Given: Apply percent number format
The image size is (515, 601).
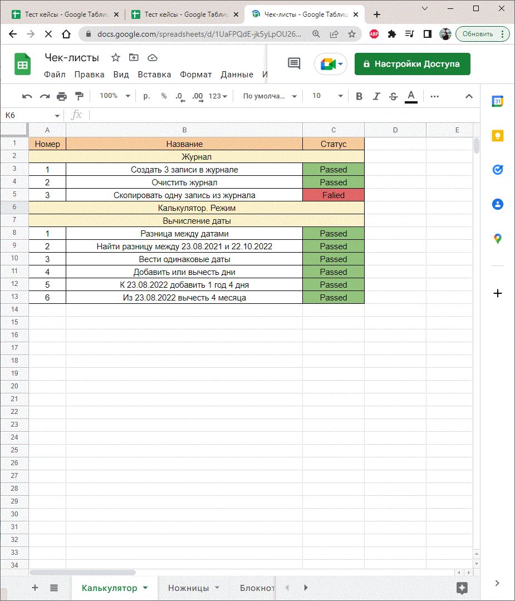Looking at the screenshot, I should pos(164,96).
